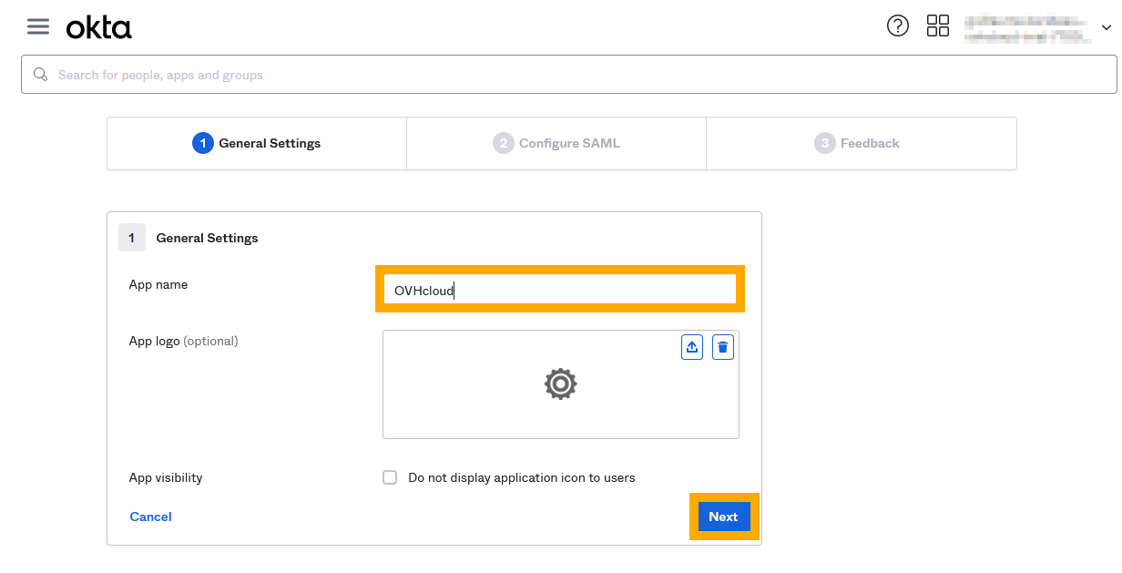This screenshot has height=573, width=1122.
Task: Click the Next button
Action: (x=724, y=517)
